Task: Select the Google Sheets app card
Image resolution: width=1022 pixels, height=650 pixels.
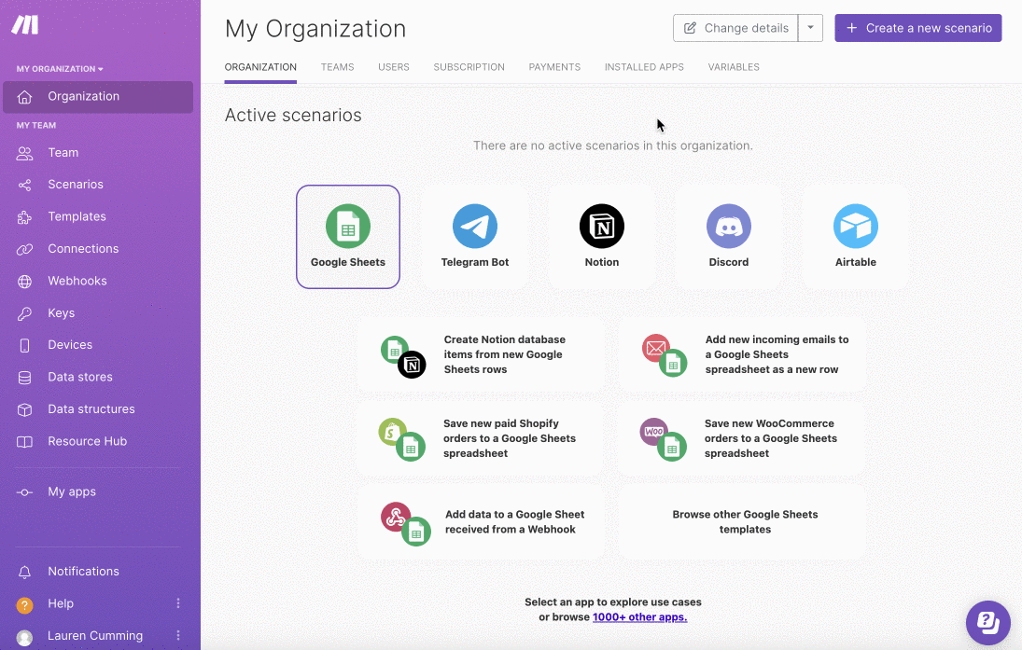Action: pyautogui.click(x=348, y=237)
